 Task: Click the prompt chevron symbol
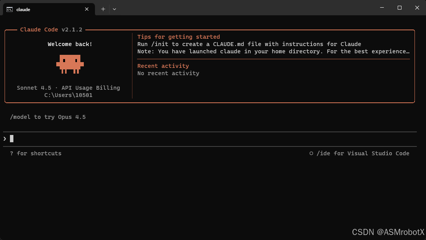(5, 139)
